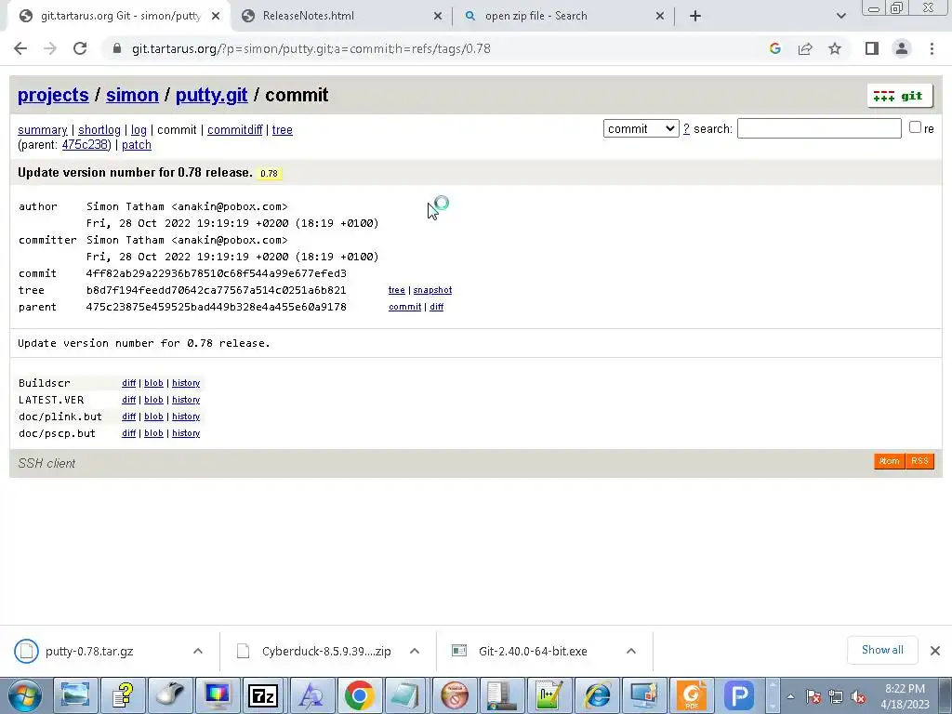Click the git logo badge
The height and width of the screenshot is (714, 952).
click(x=899, y=96)
